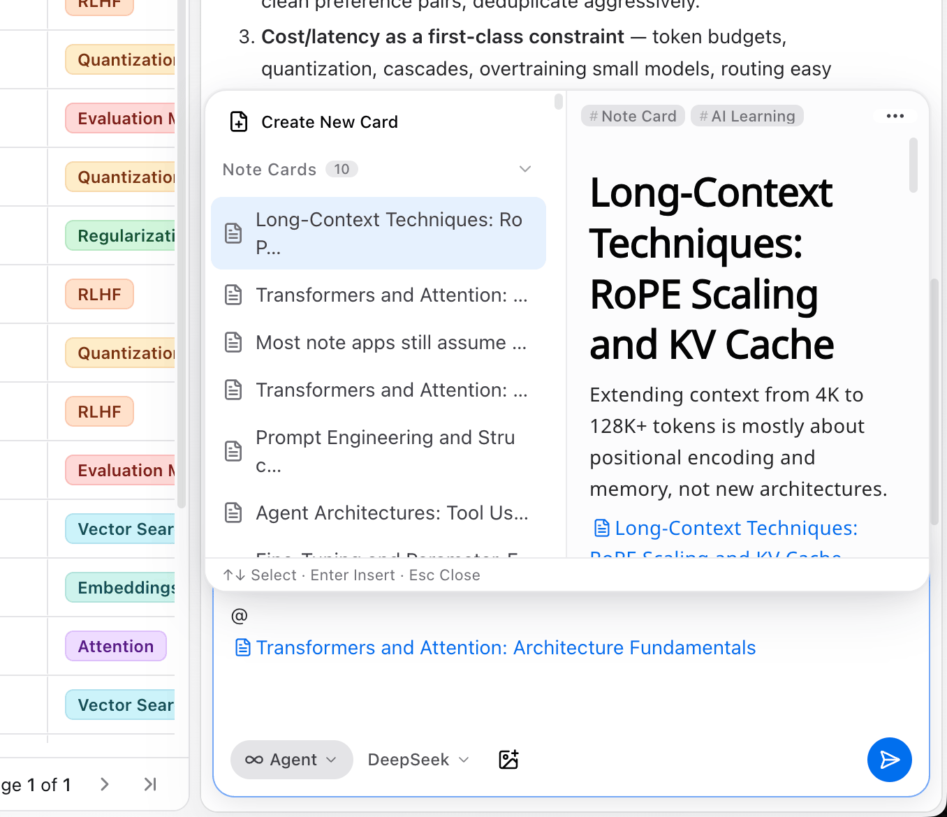The image size is (947, 817).
Task: Click document icon beside Prompt Engineering card
Action: pos(233,451)
